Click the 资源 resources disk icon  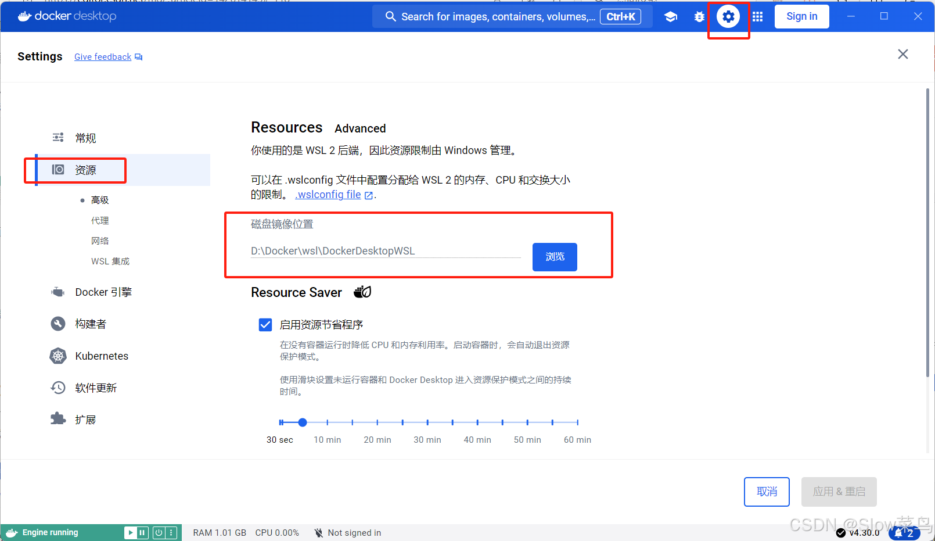(x=58, y=170)
